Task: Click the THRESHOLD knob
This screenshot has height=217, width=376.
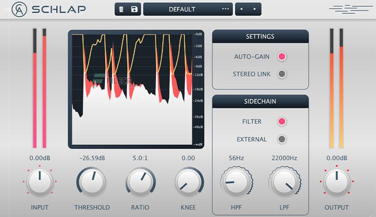Action: (92, 182)
